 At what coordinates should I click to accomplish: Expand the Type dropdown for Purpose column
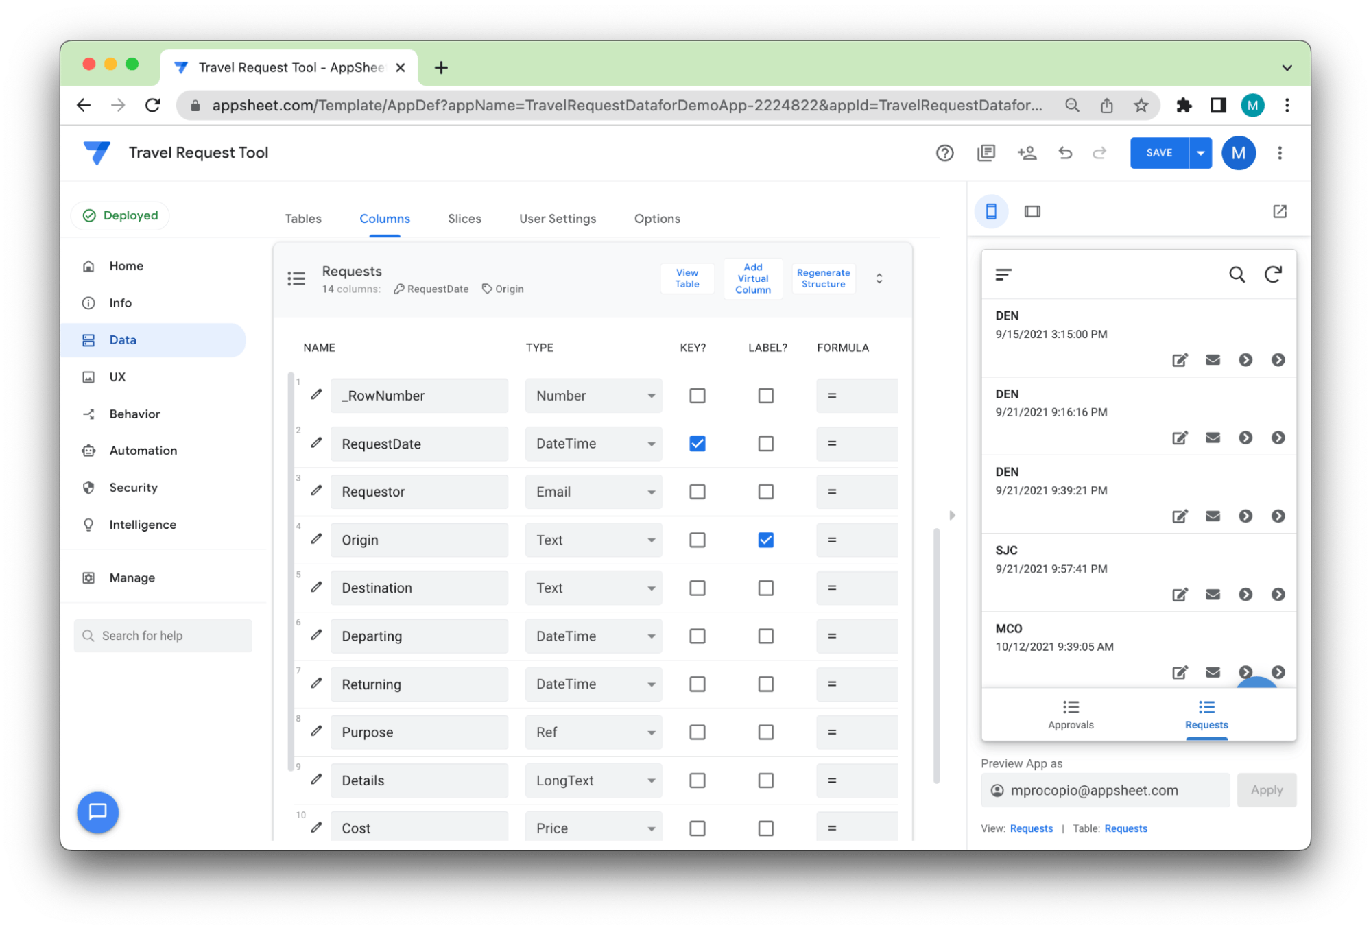[x=651, y=732]
